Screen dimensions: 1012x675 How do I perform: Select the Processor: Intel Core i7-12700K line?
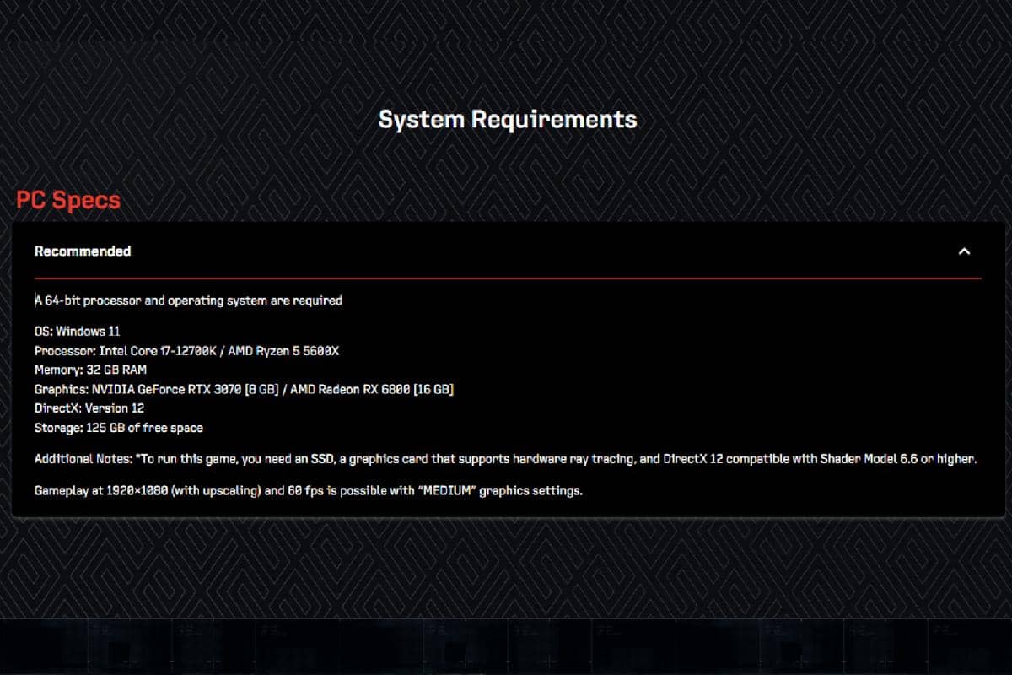pyautogui.click(x=186, y=351)
